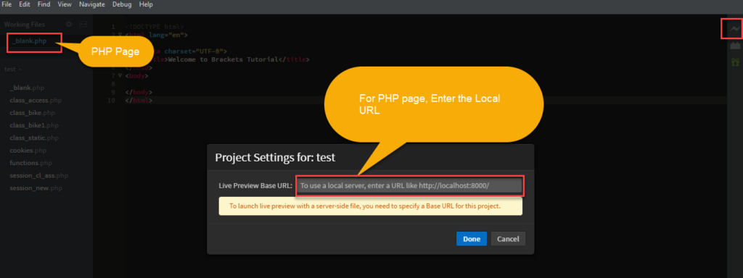Screen dimensions: 743x278
Task: Open the Help menu
Action: [146, 4]
